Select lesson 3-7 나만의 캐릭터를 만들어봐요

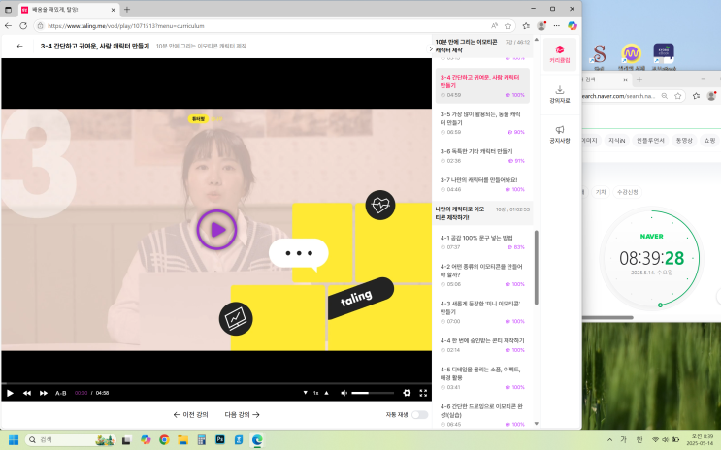[482, 184]
